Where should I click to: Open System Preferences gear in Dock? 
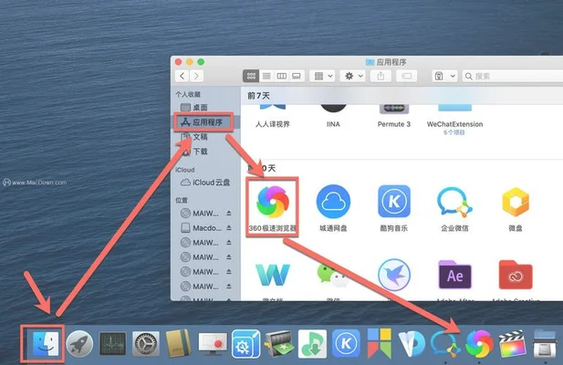[145, 344]
